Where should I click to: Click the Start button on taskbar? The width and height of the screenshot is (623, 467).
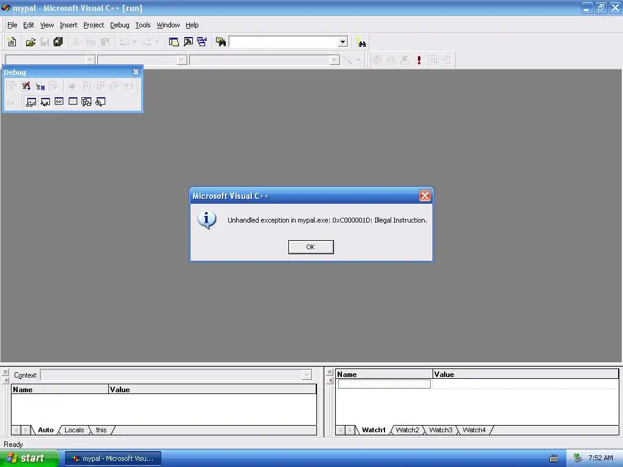[29, 458]
